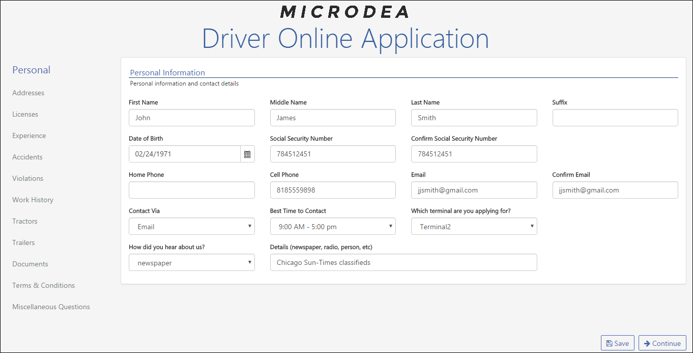Open the Best Time to Contact dropdown
This screenshot has width=693, height=353.
click(x=333, y=226)
